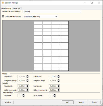Increase Margines górny with up arrow
Screen dimensions: 103x106
(27, 80)
